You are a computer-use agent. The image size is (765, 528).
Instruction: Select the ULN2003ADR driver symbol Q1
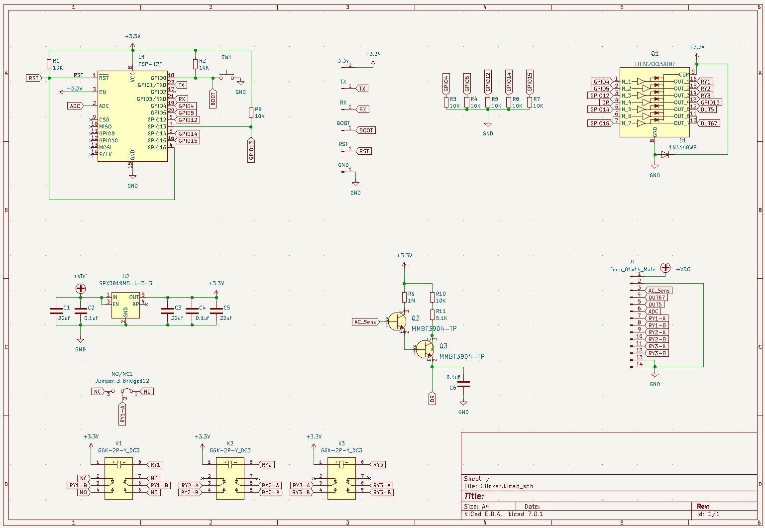[x=655, y=102]
